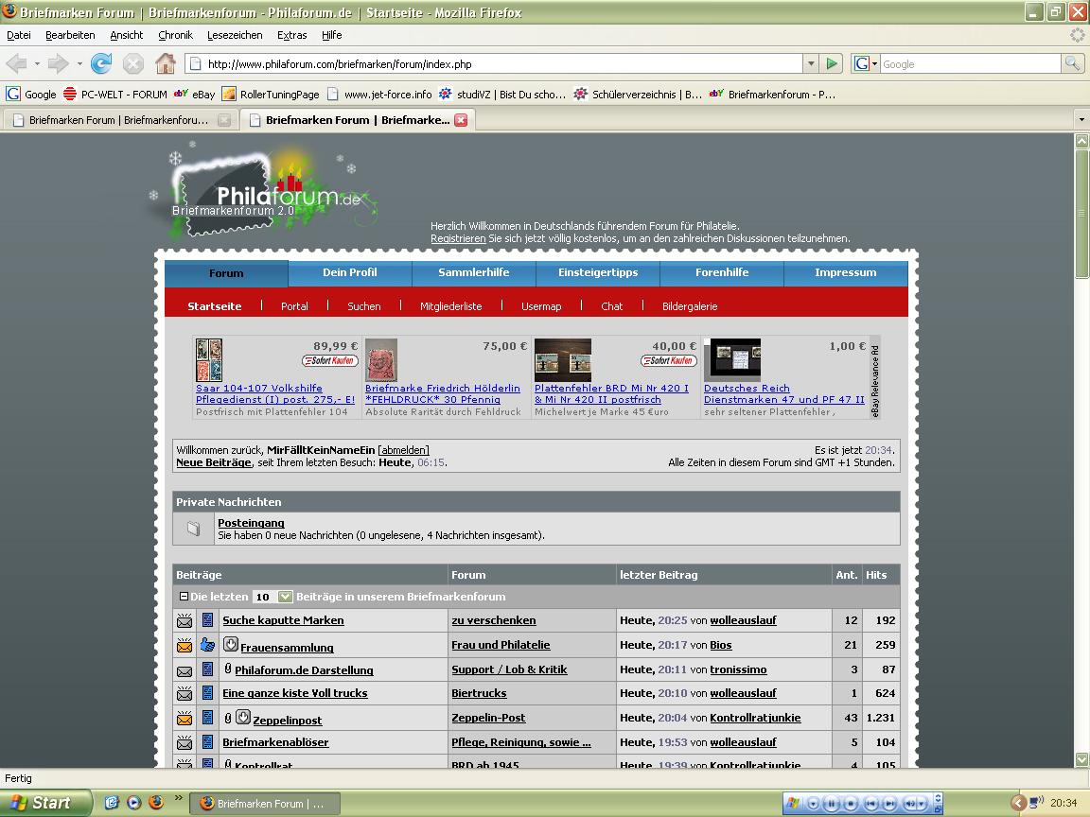Click the page's vertical scrollbar down arrow
Viewport: 1090px width, 817px height.
click(x=1081, y=759)
